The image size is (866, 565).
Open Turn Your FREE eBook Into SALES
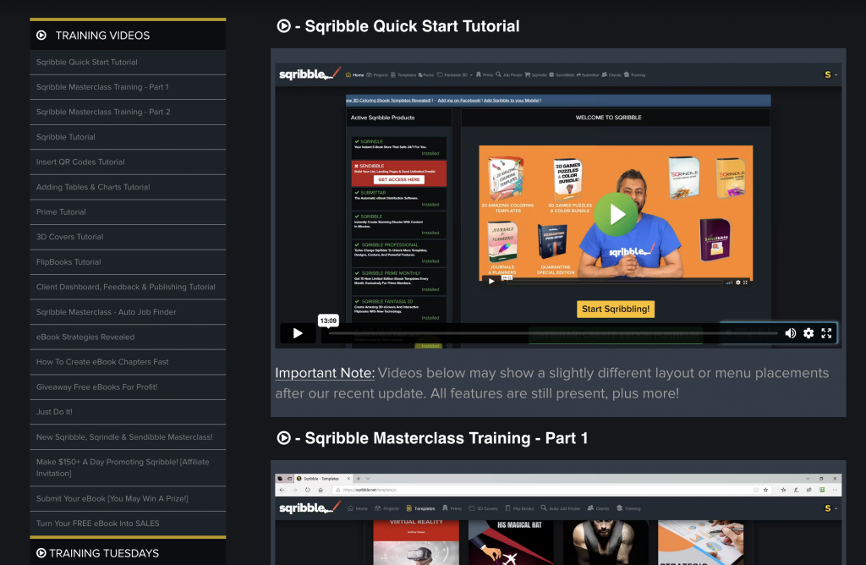click(128, 524)
